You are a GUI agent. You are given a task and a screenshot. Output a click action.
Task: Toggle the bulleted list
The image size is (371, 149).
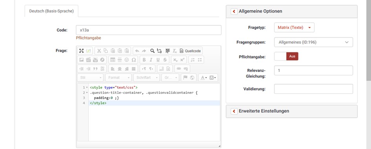coord(200,60)
